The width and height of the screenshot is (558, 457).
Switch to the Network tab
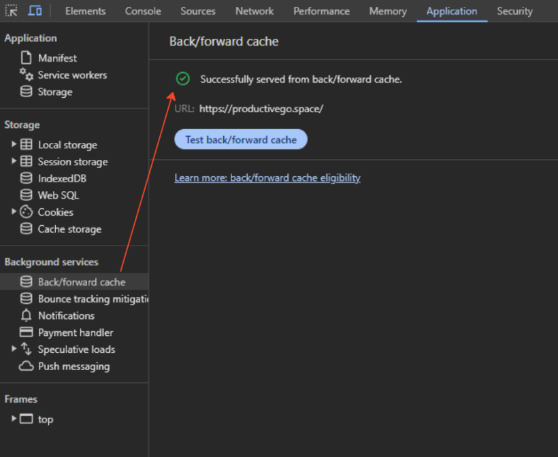coord(254,11)
